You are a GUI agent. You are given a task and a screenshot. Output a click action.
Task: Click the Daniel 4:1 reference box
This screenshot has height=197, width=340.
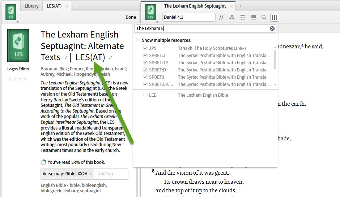[189, 17]
